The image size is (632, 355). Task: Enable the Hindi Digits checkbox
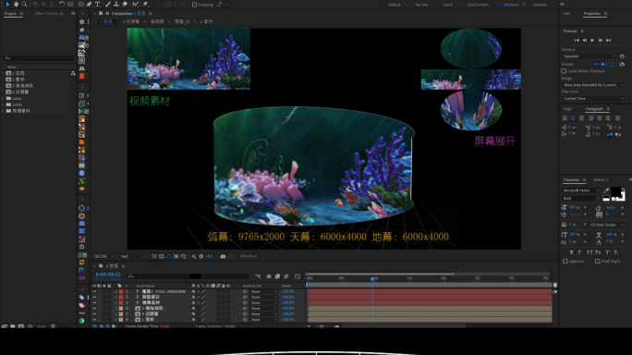coord(597,262)
